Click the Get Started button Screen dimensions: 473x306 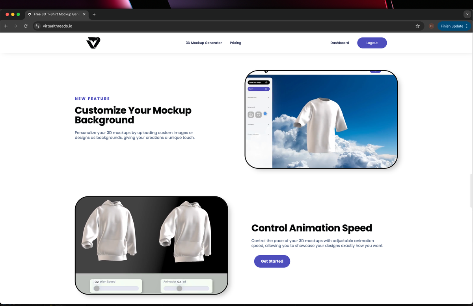click(272, 261)
